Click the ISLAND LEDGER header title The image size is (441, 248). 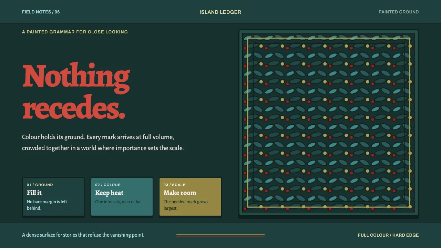220,12
